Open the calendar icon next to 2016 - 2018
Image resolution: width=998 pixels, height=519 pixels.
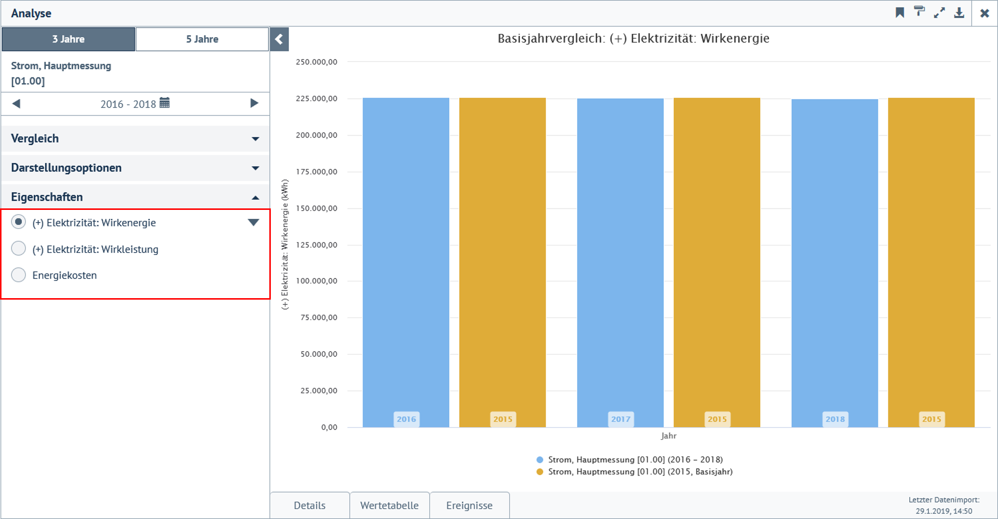coord(166,103)
